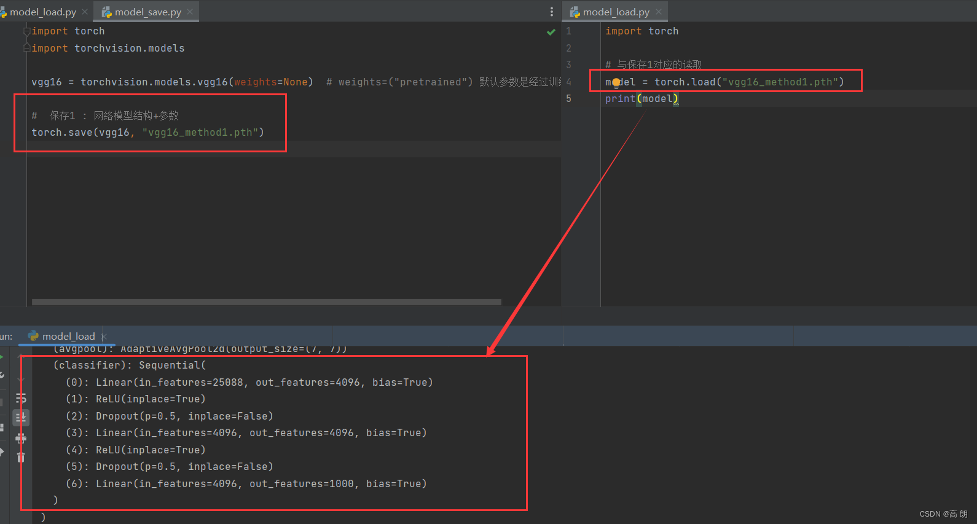The width and height of the screenshot is (977, 524).
Task: Click output line (0): Linear in_features=25088
Action: pyautogui.click(x=249, y=382)
